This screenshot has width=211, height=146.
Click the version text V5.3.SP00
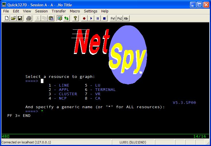(184, 102)
